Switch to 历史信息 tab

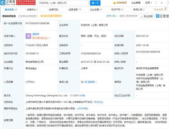160,10
